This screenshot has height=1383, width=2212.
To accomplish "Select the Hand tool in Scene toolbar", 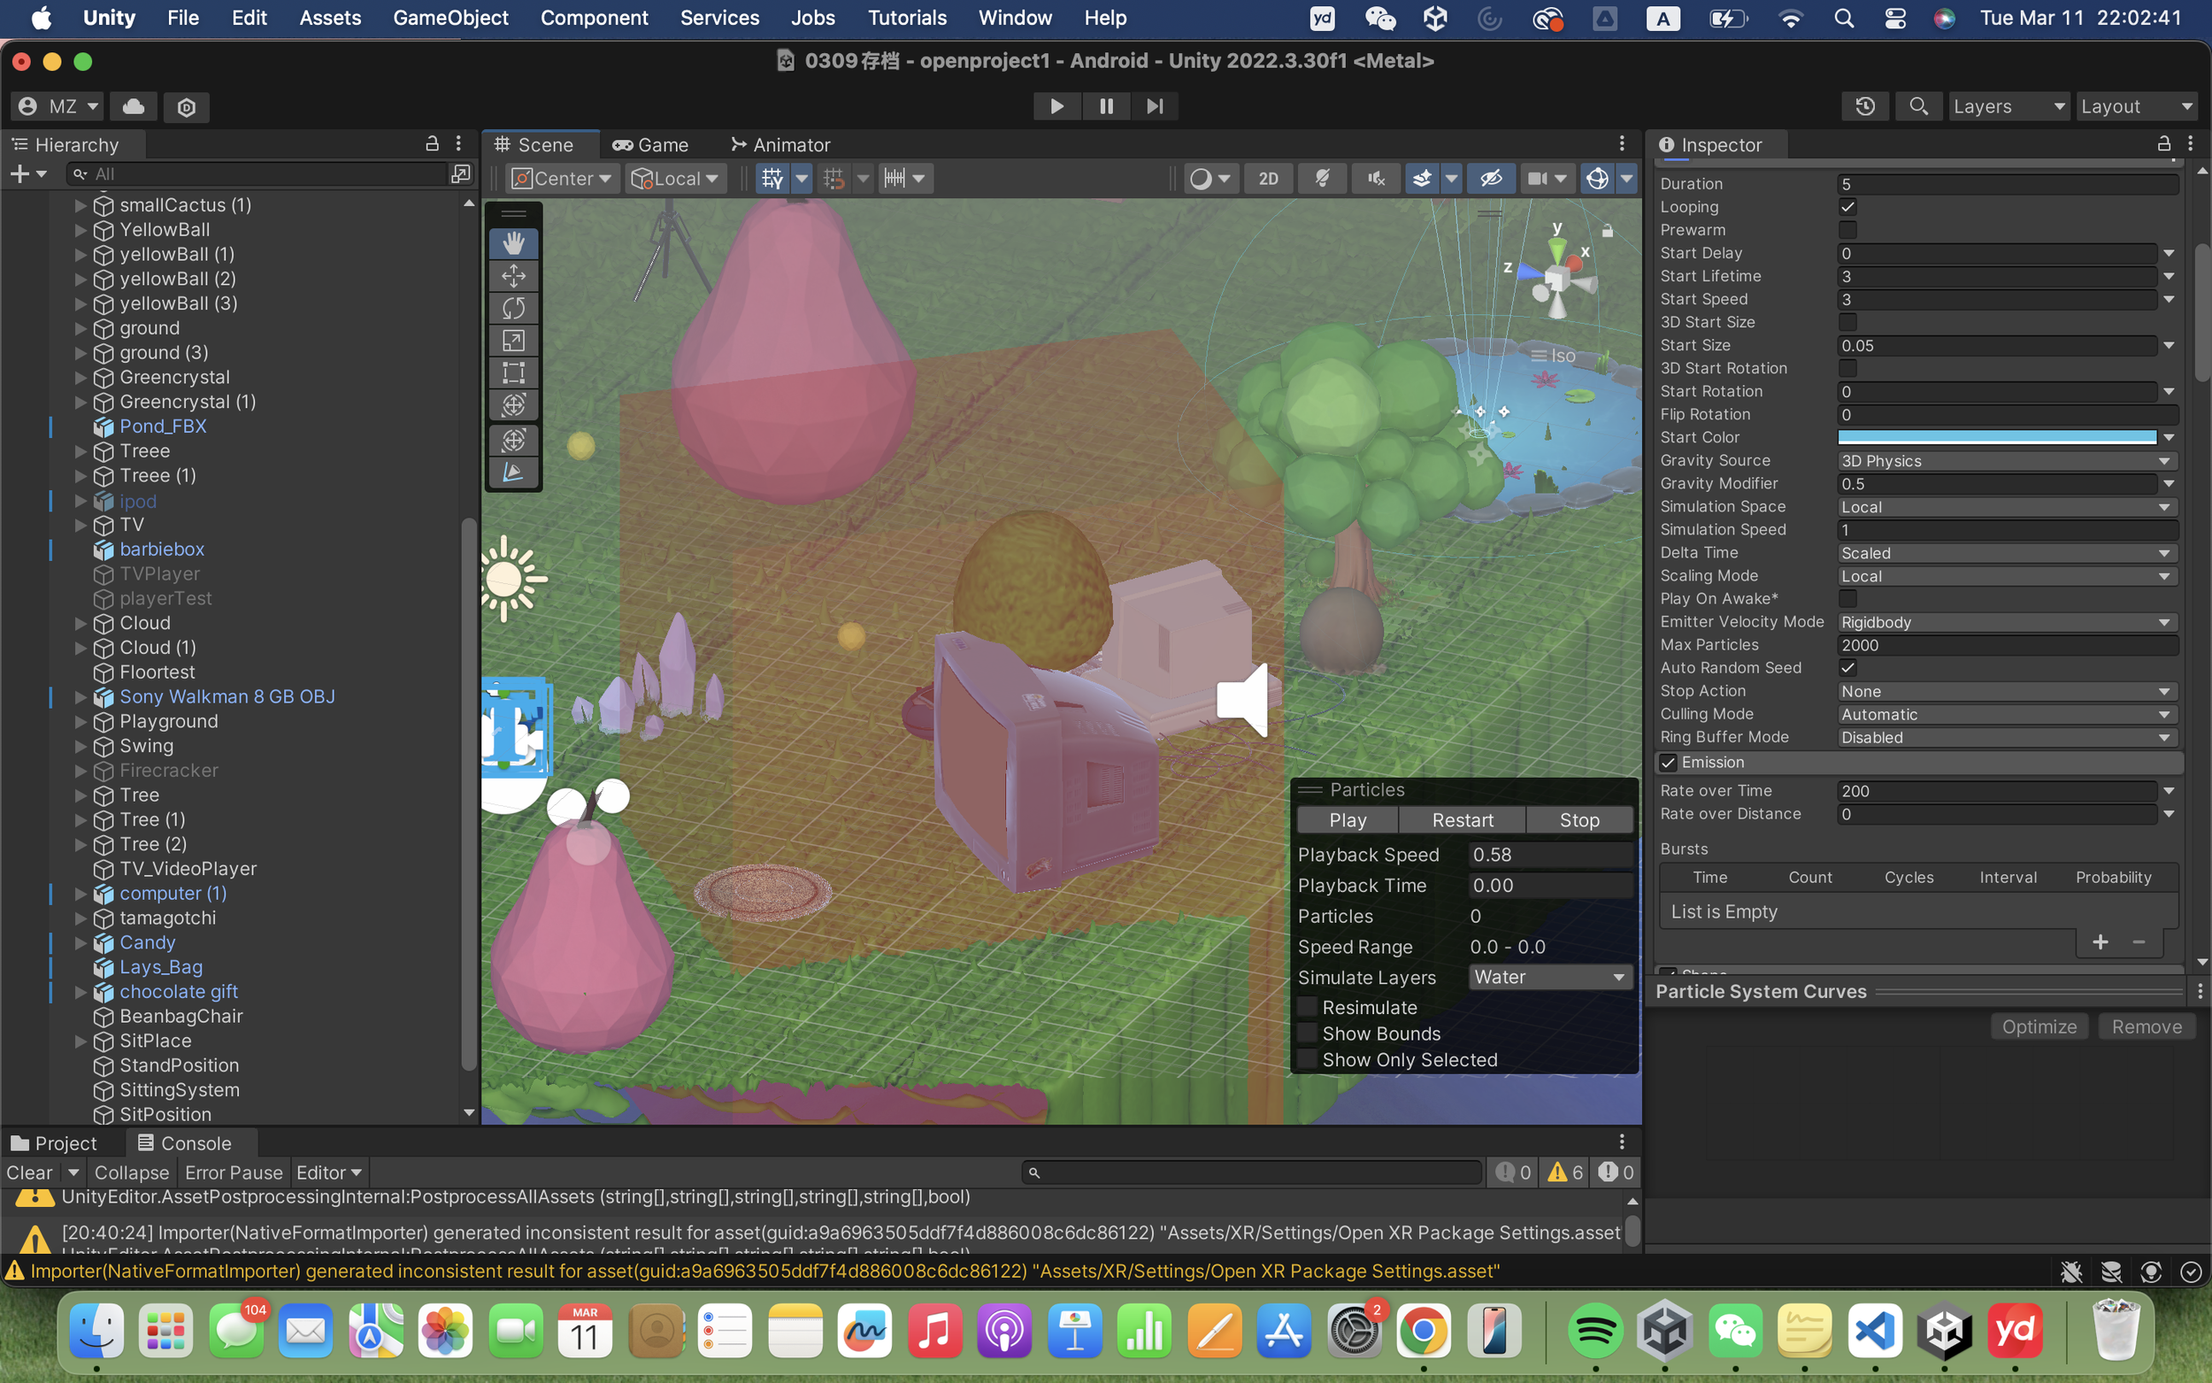I will pos(513,243).
